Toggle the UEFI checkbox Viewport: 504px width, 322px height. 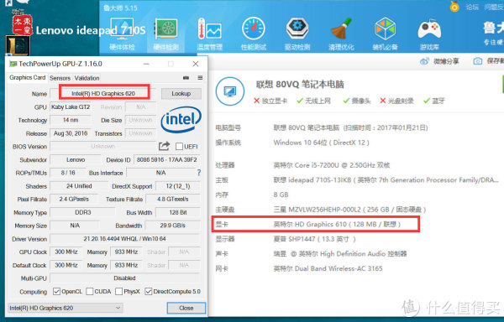click(179, 147)
